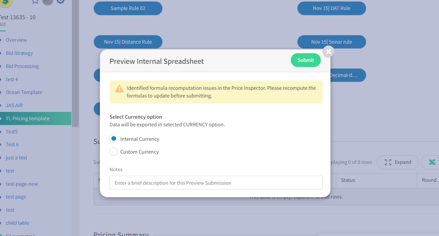The image size is (439, 236).
Task: Click the Notes description input field
Action: coord(216,183)
